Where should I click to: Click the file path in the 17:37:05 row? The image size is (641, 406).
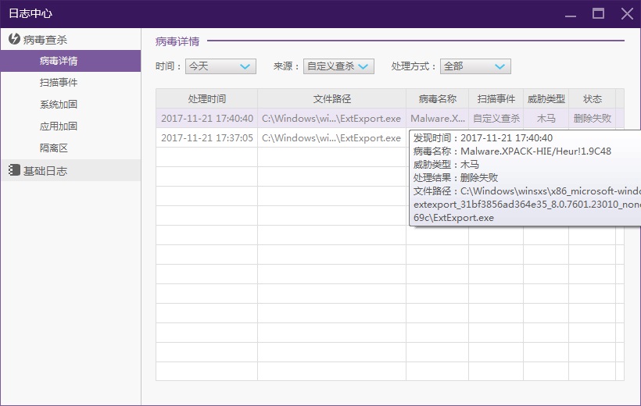click(331, 138)
